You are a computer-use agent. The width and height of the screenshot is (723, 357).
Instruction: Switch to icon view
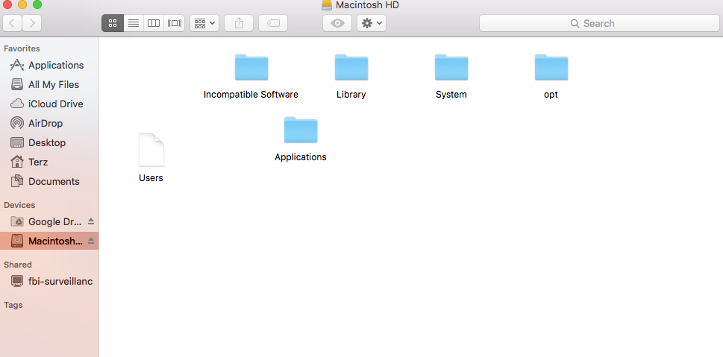[x=113, y=23]
